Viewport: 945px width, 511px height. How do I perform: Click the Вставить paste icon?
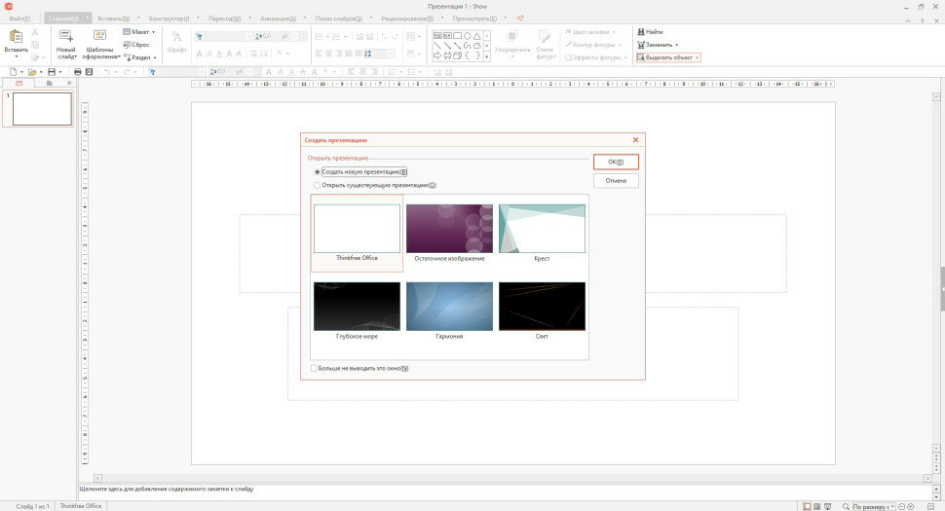coord(16,37)
